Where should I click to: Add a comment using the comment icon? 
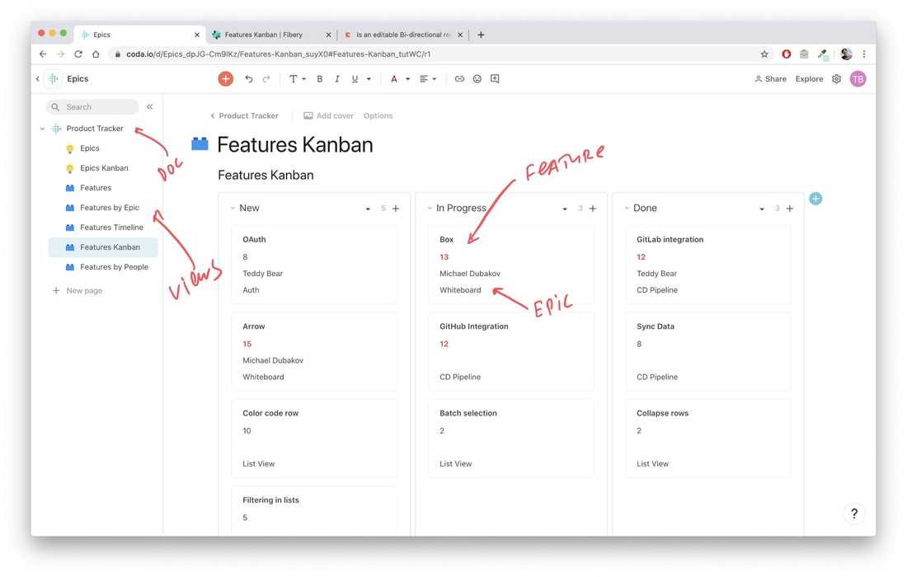point(496,78)
